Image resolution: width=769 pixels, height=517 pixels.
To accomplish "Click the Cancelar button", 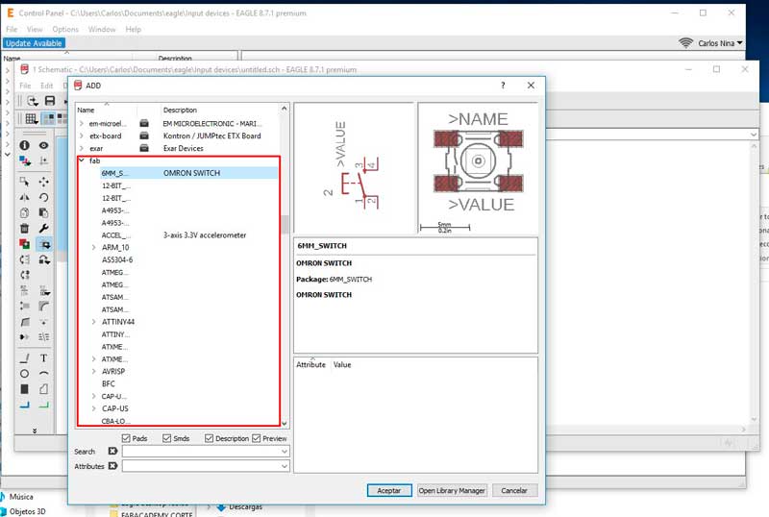I will (x=514, y=490).
